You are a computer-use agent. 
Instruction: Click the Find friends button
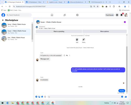click(x=110, y=15)
